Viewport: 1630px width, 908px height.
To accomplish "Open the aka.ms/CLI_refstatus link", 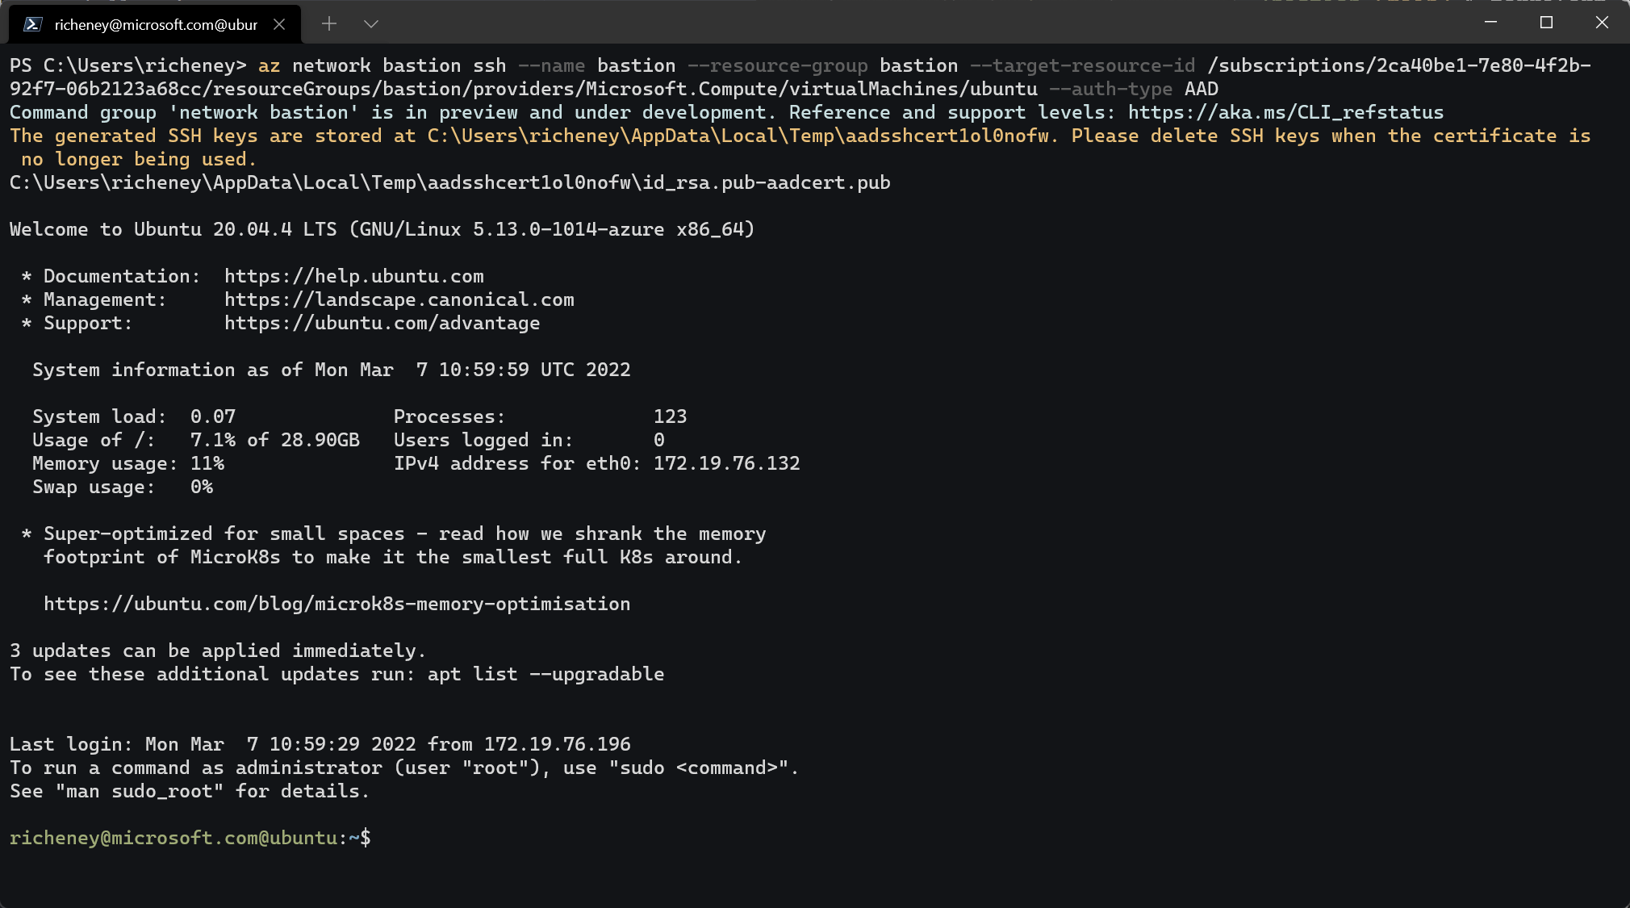I will [1285, 112].
